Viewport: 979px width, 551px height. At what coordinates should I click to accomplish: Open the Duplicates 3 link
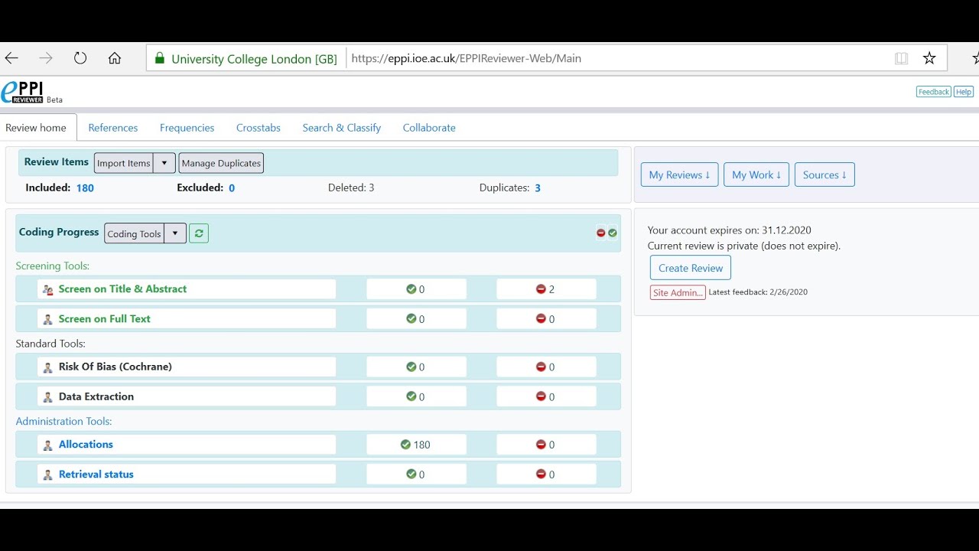(x=538, y=187)
